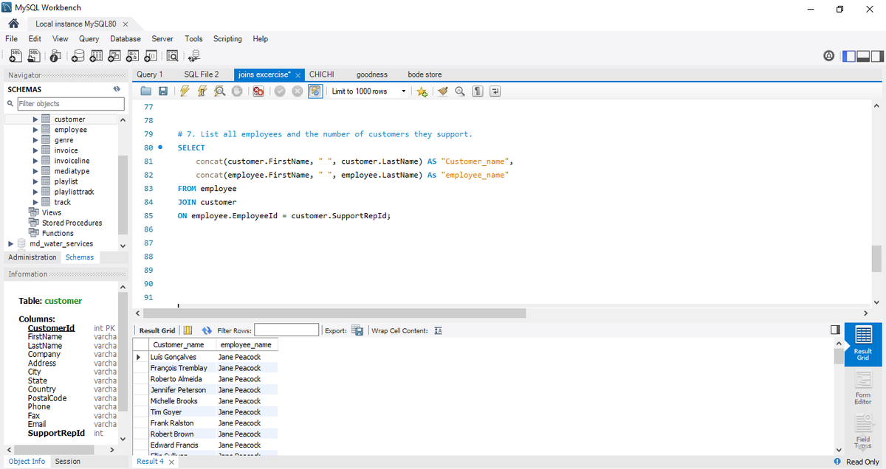Open find panel with magnifier icon
The height and width of the screenshot is (469, 886).
[460, 91]
